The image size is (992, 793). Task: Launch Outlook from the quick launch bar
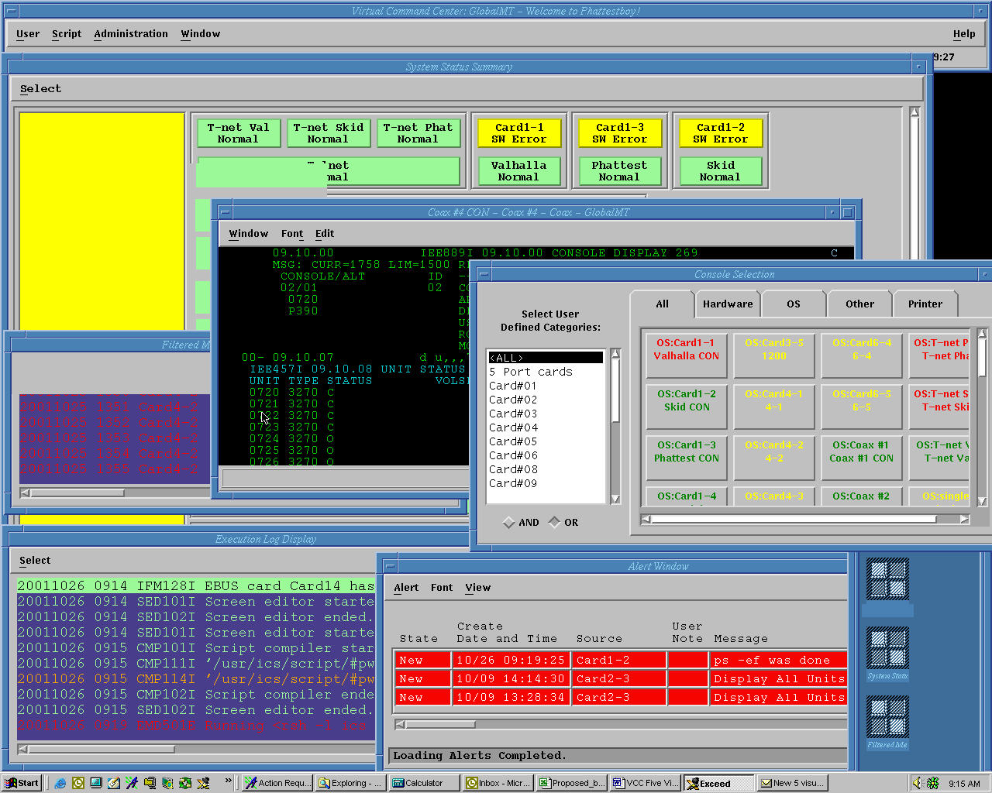(x=78, y=783)
